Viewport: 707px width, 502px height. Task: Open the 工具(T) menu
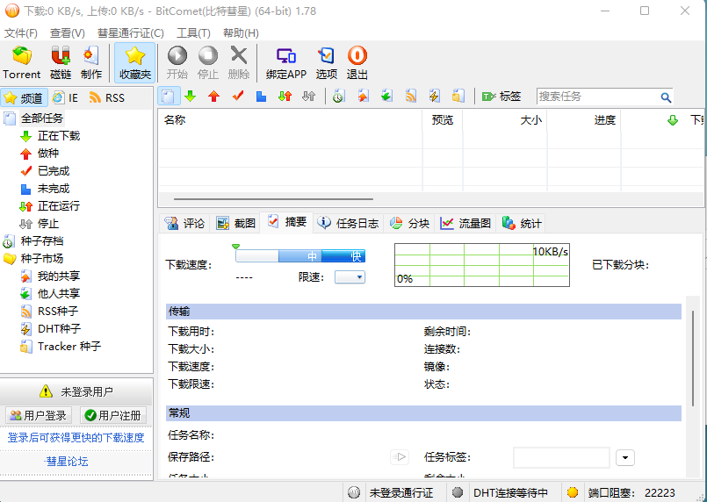point(193,32)
